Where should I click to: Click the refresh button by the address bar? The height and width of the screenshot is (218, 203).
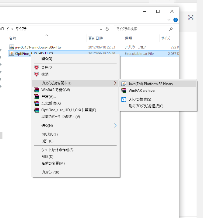click(107, 29)
